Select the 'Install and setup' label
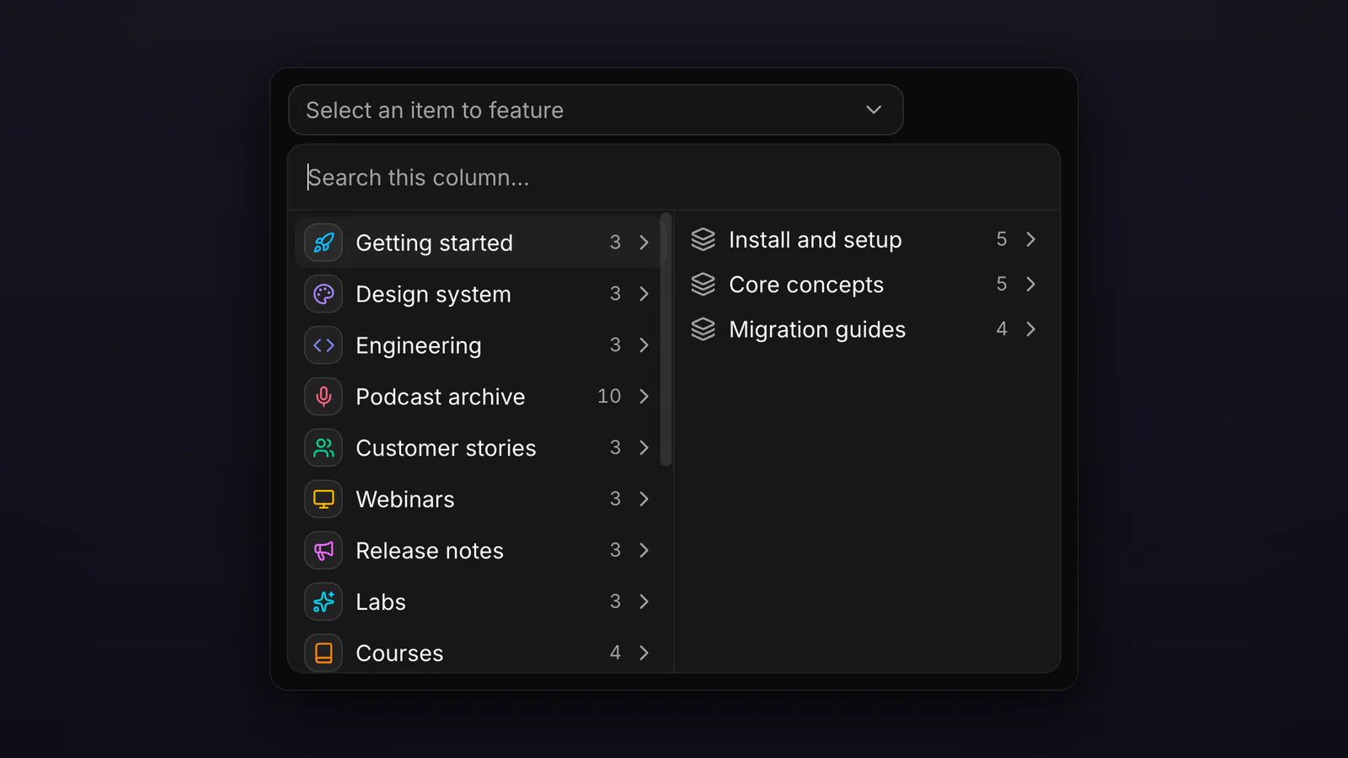Screen dimensions: 1348x758 816,240
